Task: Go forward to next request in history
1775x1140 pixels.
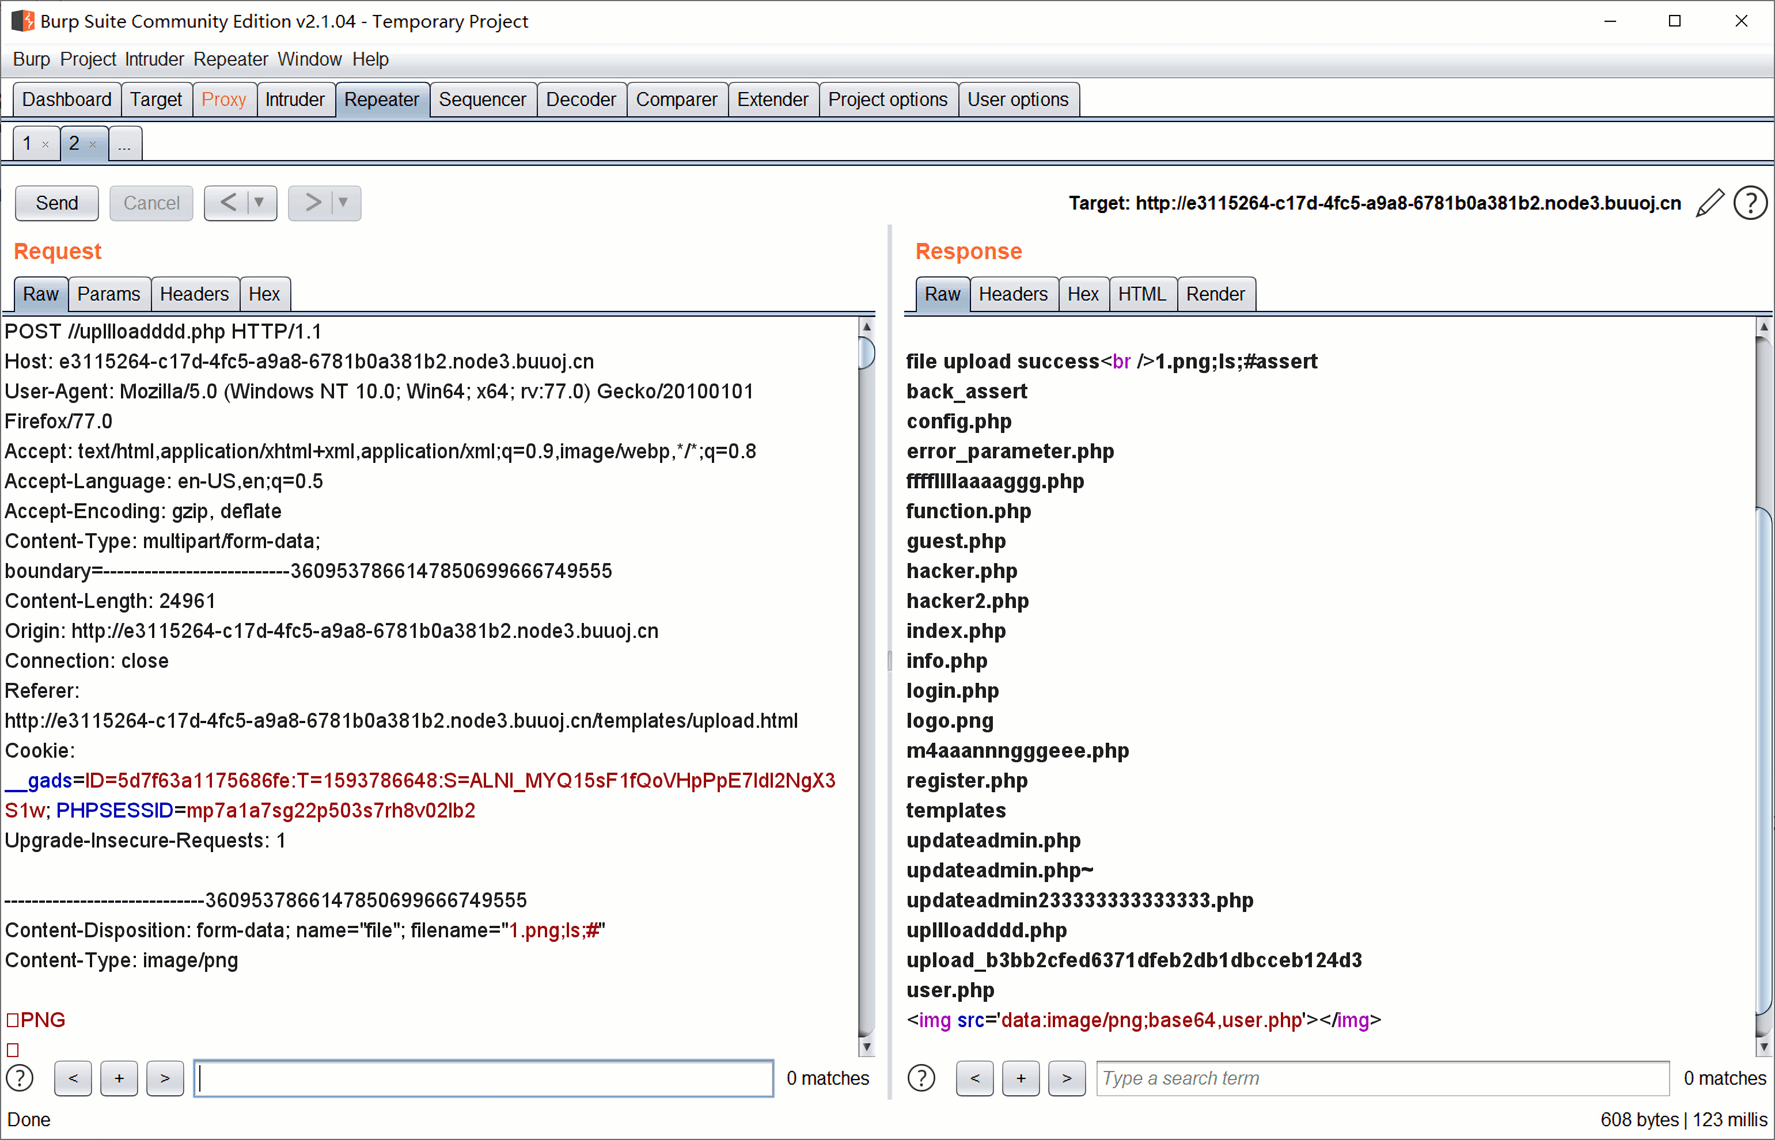Action: click(313, 203)
